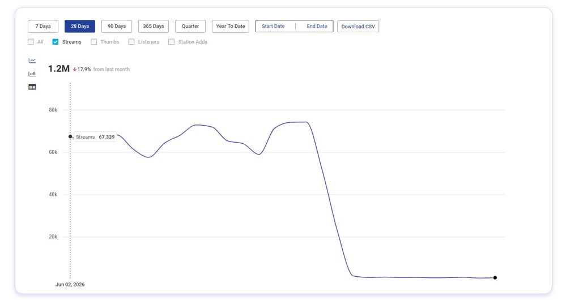
Task: Select the 90 Days range
Action: 117,27
